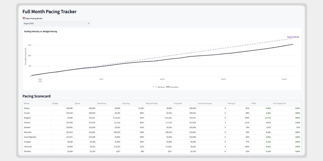Click the ROAS column header

(261, 103)
